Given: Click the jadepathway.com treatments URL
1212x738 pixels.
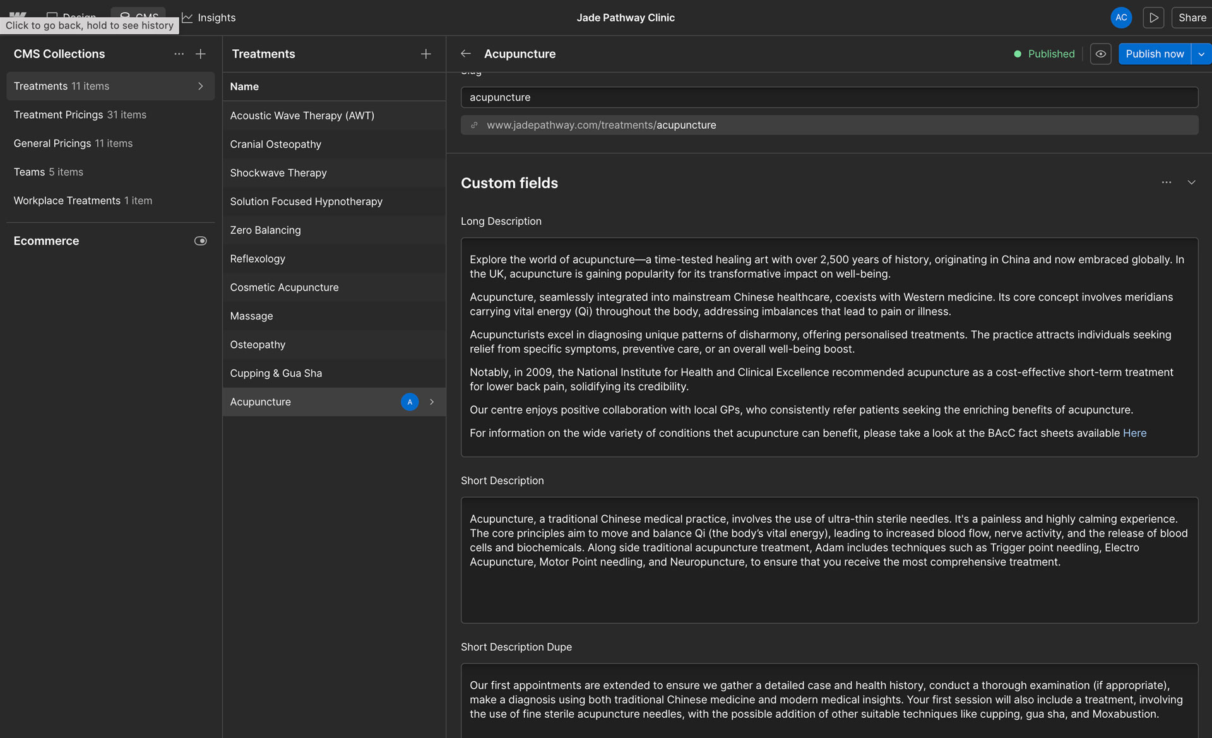Looking at the screenshot, I should click(x=601, y=125).
